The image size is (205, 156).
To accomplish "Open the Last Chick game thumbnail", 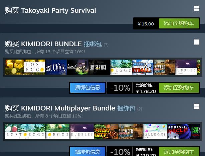I will point(56,67).
